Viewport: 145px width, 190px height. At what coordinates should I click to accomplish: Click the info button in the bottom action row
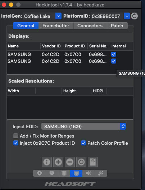tap(47, 162)
